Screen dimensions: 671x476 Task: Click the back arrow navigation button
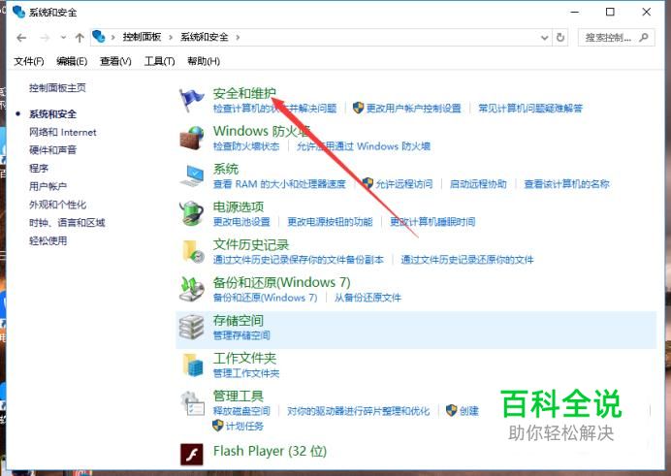pyautogui.click(x=21, y=38)
